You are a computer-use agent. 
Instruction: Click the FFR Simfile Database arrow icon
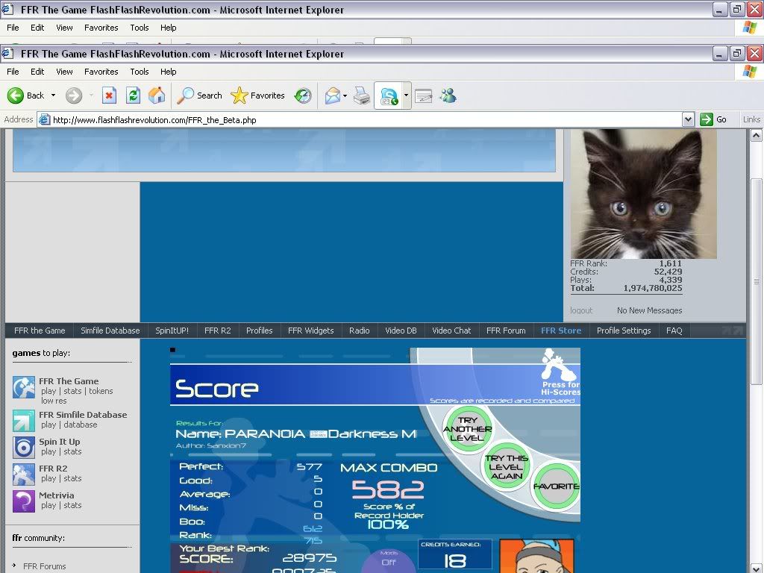[x=24, y=421]
